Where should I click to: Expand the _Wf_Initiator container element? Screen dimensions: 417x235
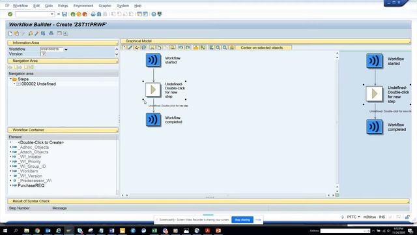(10, 157)
